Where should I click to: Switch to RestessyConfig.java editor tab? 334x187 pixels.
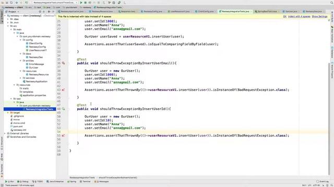tap(153, 11)
